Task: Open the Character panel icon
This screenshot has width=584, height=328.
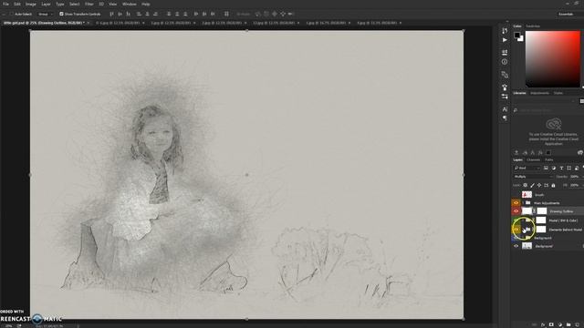Action: [505, 109]
